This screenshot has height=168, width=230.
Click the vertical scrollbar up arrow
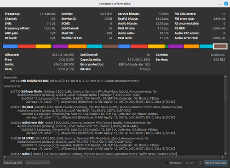pyautogui.click(x=225, y=76)
